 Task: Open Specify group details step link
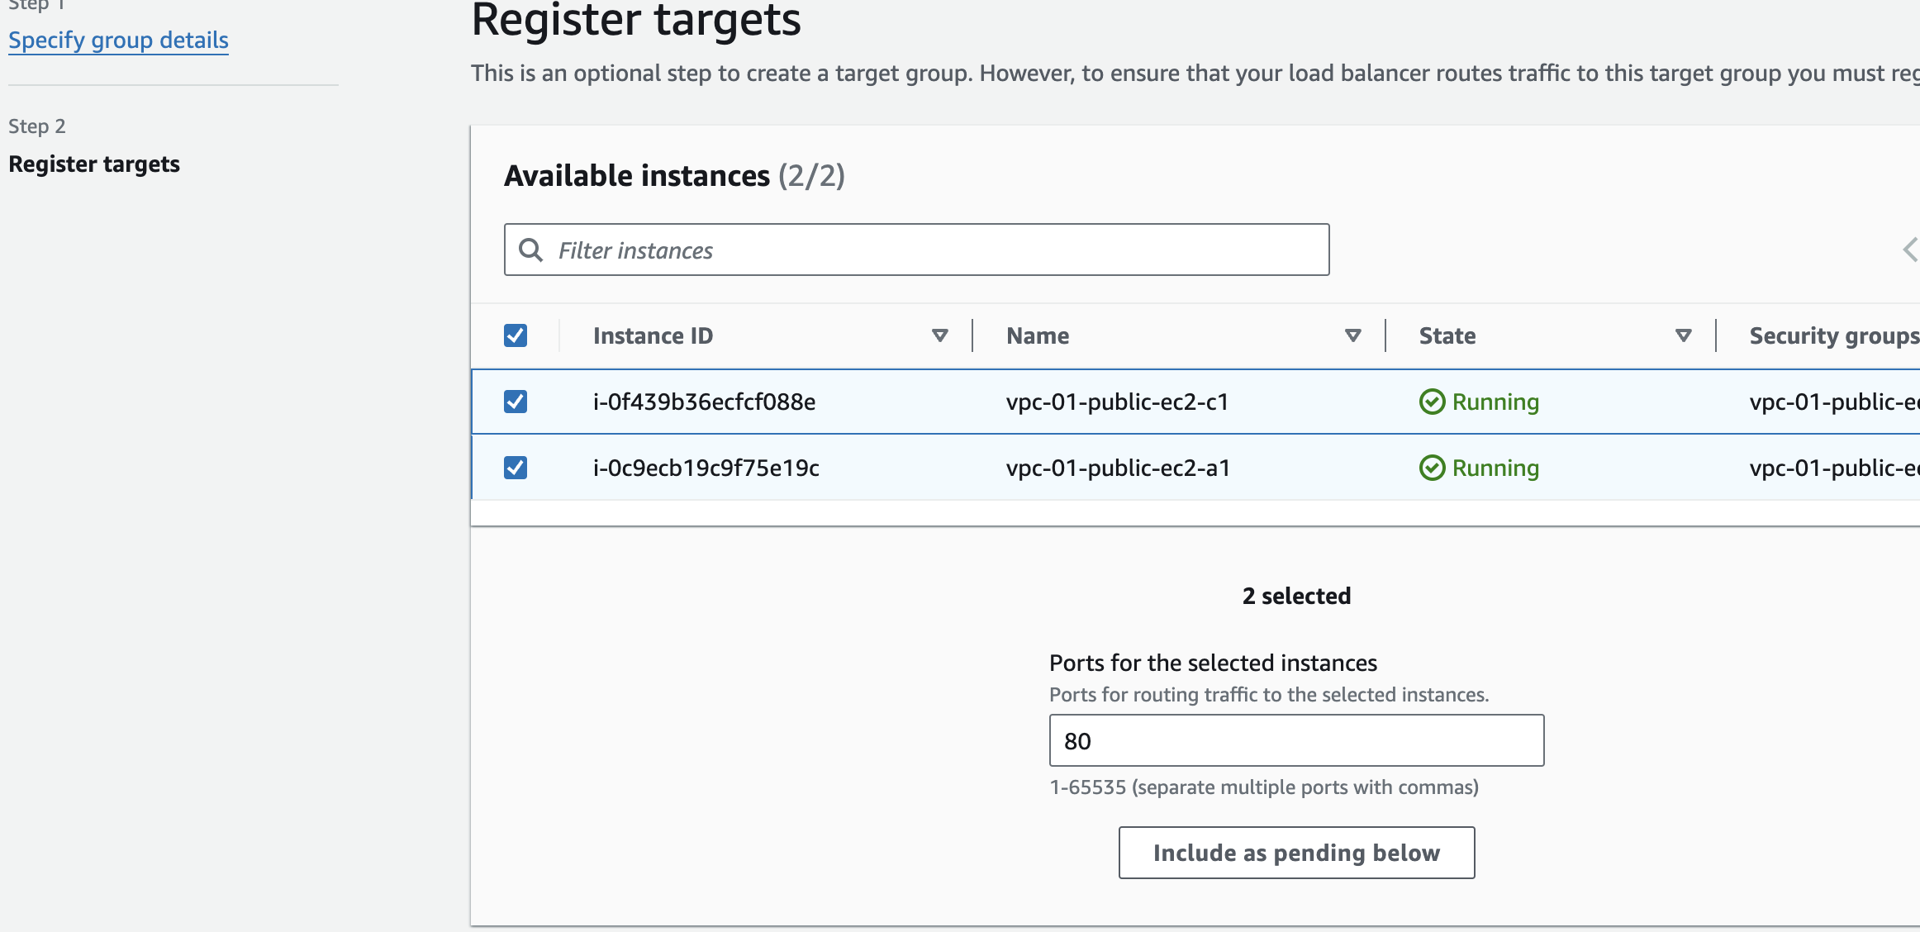(118, 40)
